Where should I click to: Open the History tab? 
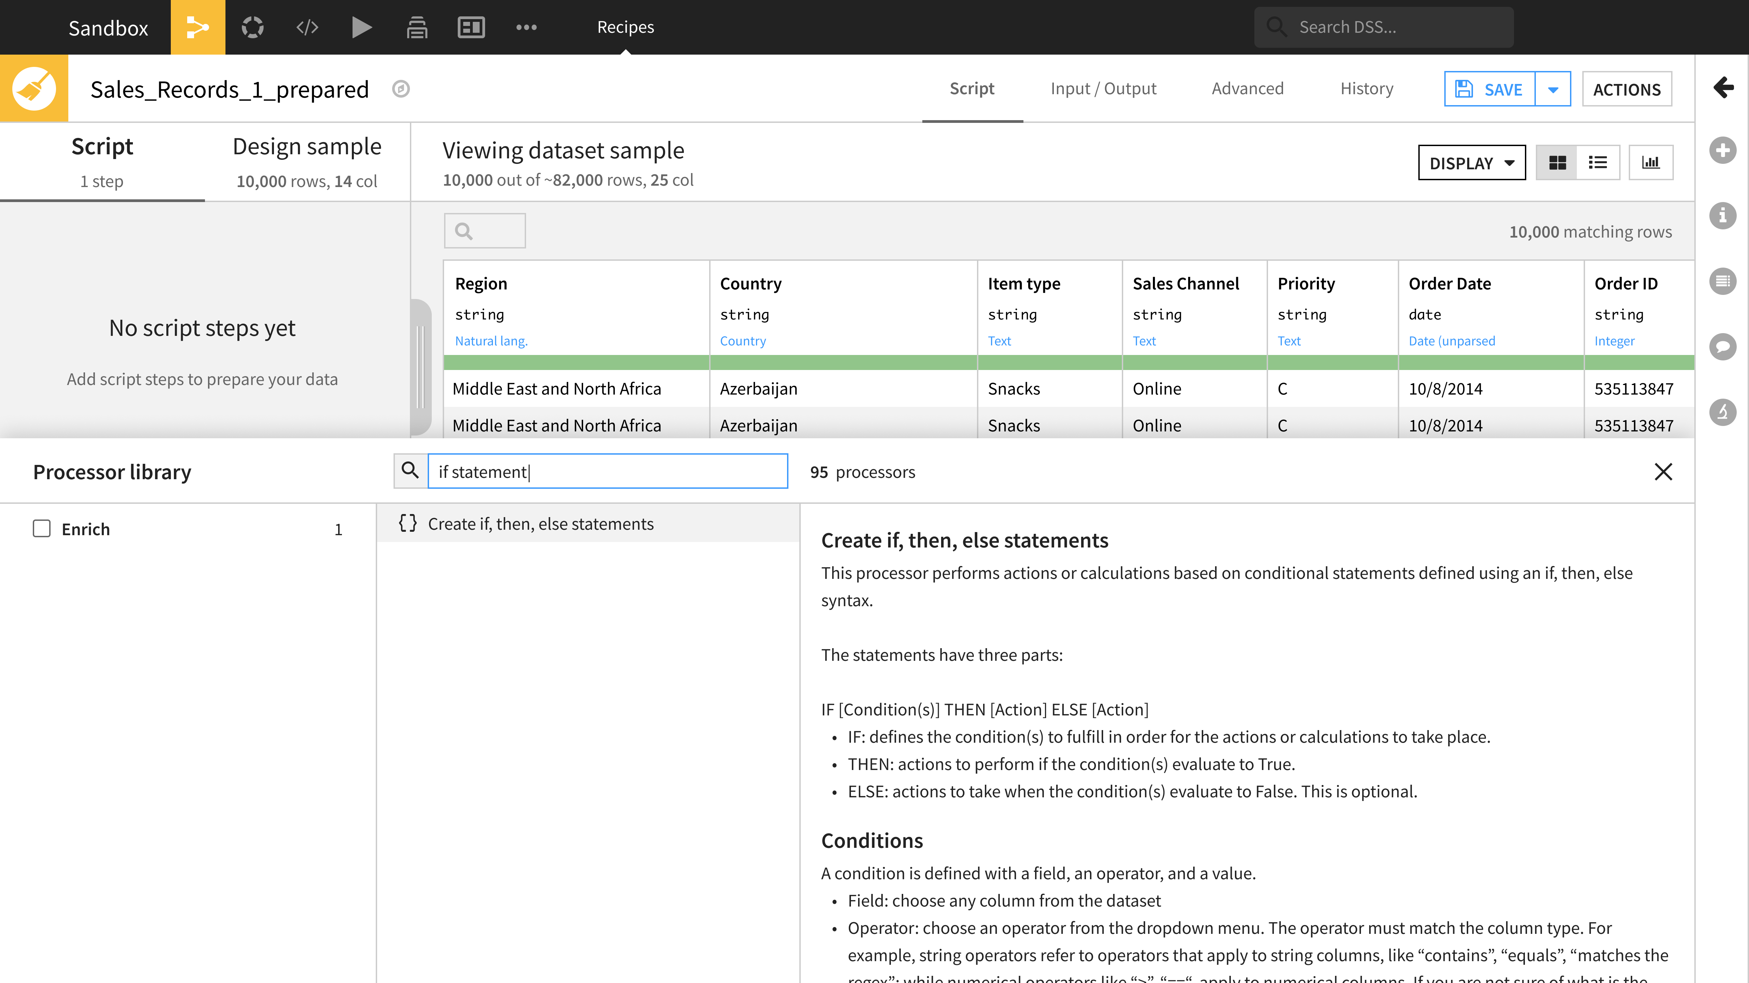1366,88
